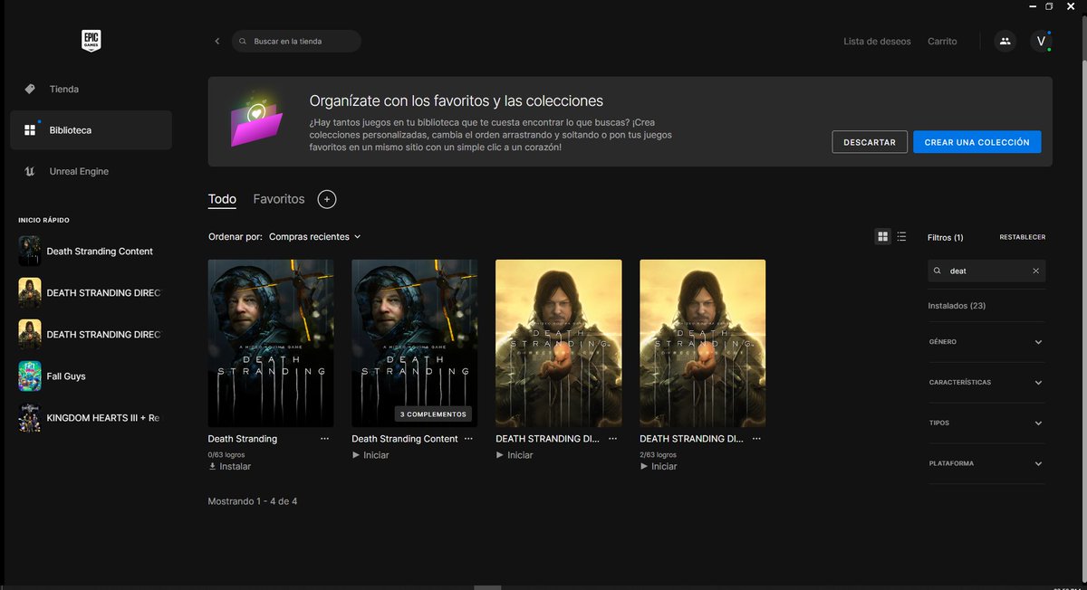Select the Todo tab
The image size is (1087, 590).
point(222,199)
